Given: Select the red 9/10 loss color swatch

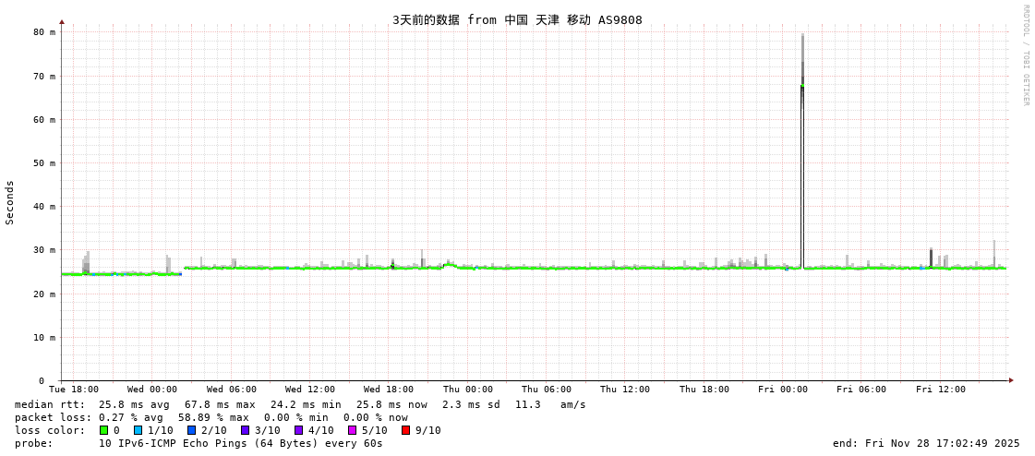Looking at the screenshot, I should coord(405,430).
